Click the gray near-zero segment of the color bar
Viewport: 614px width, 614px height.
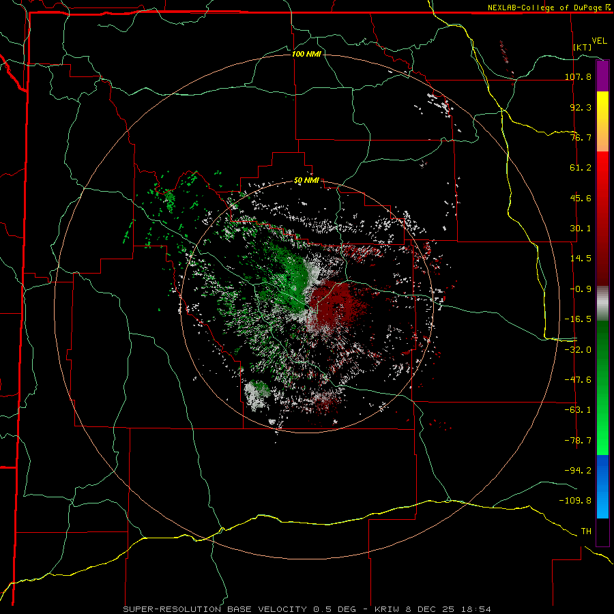click(x=602, y=304)
